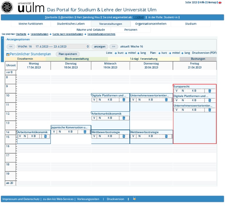Open the Studentisches Leben tab
This screenshot has width=225, height=206.
[x=71, y=24]
